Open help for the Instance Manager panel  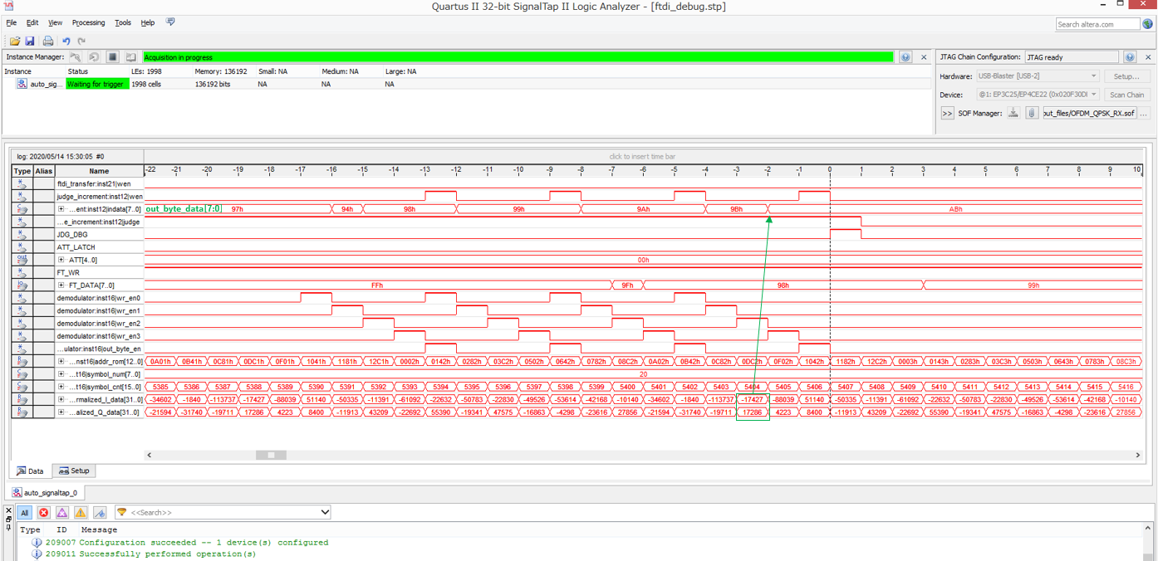click(905, 57)
